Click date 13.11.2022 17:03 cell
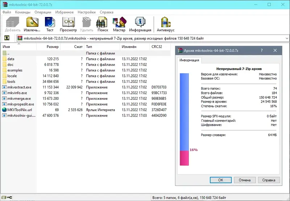Viewport: 290px width, 201px height. coord(134,115)
